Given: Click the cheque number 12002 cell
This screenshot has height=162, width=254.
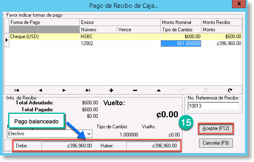Looking at the screenshot, I should click(x=99, y=43).
